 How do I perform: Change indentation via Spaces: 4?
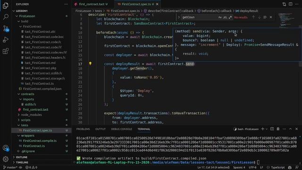[239, 168]
